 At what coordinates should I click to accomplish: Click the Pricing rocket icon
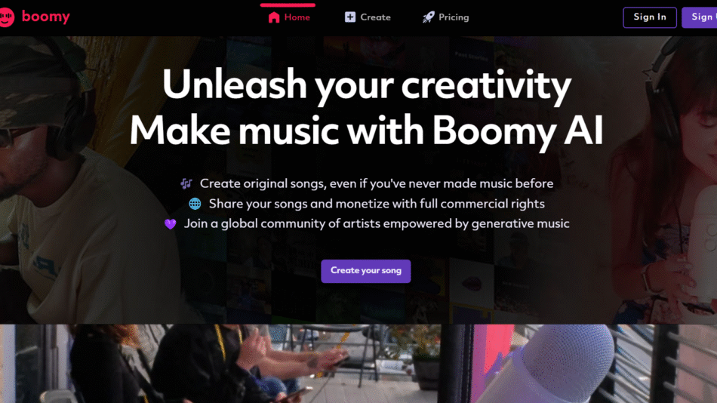pos(429,17)
